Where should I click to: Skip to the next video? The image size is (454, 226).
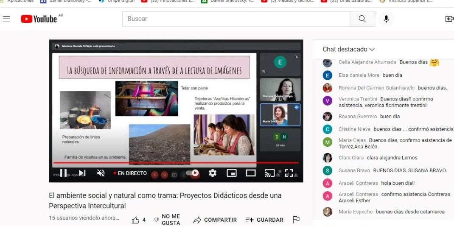82,173
